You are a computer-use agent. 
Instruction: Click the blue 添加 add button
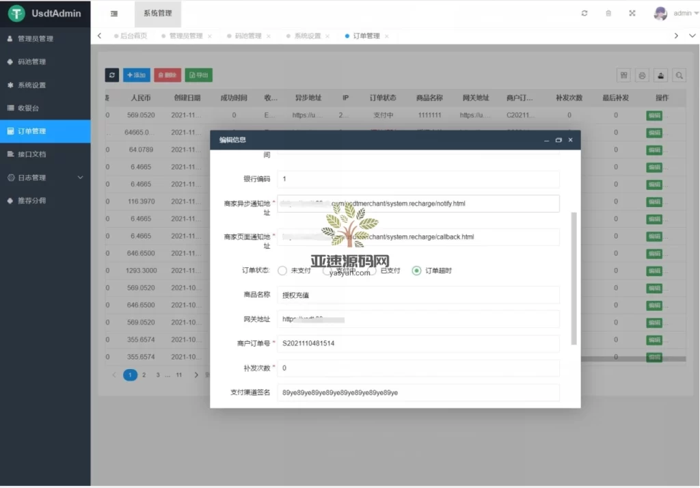point(137,75)
